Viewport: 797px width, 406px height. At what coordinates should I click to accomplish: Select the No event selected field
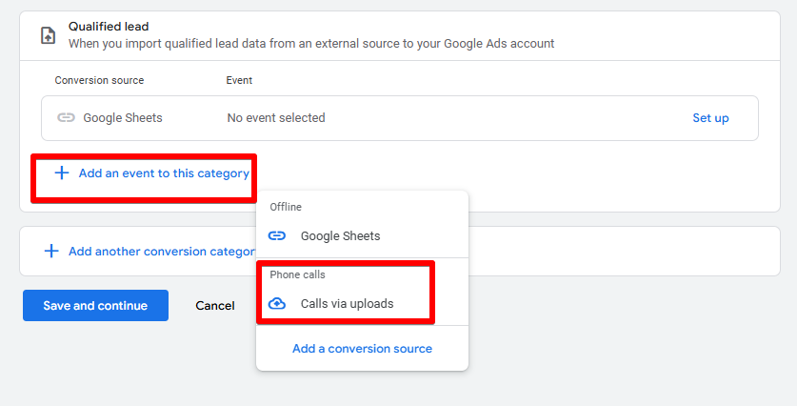[x=276, y=117]
